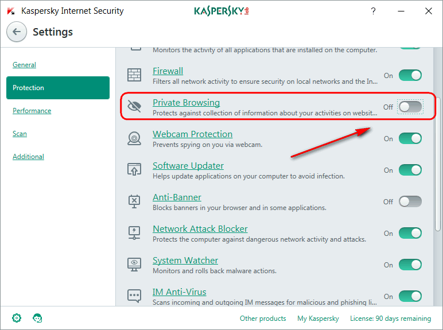Open the My Kaspersky link
Image resolution: width=443 pixels, height=330 pixels.
point(318,319)
